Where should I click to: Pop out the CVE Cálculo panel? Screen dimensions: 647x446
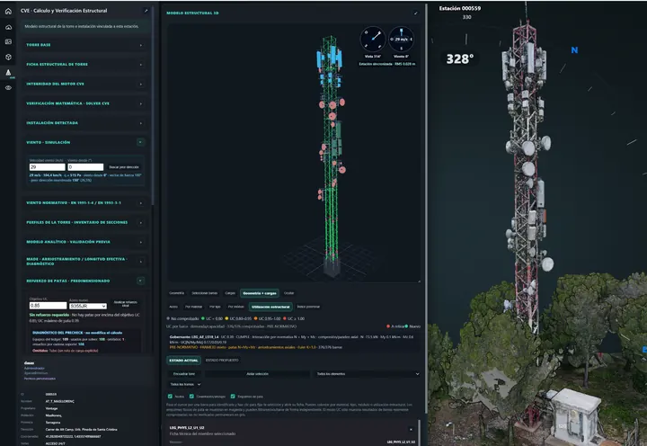click(146, 11)
